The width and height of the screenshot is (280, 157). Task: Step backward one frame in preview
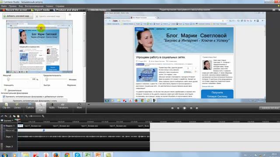pyautogui.click(x=178, y=108)
